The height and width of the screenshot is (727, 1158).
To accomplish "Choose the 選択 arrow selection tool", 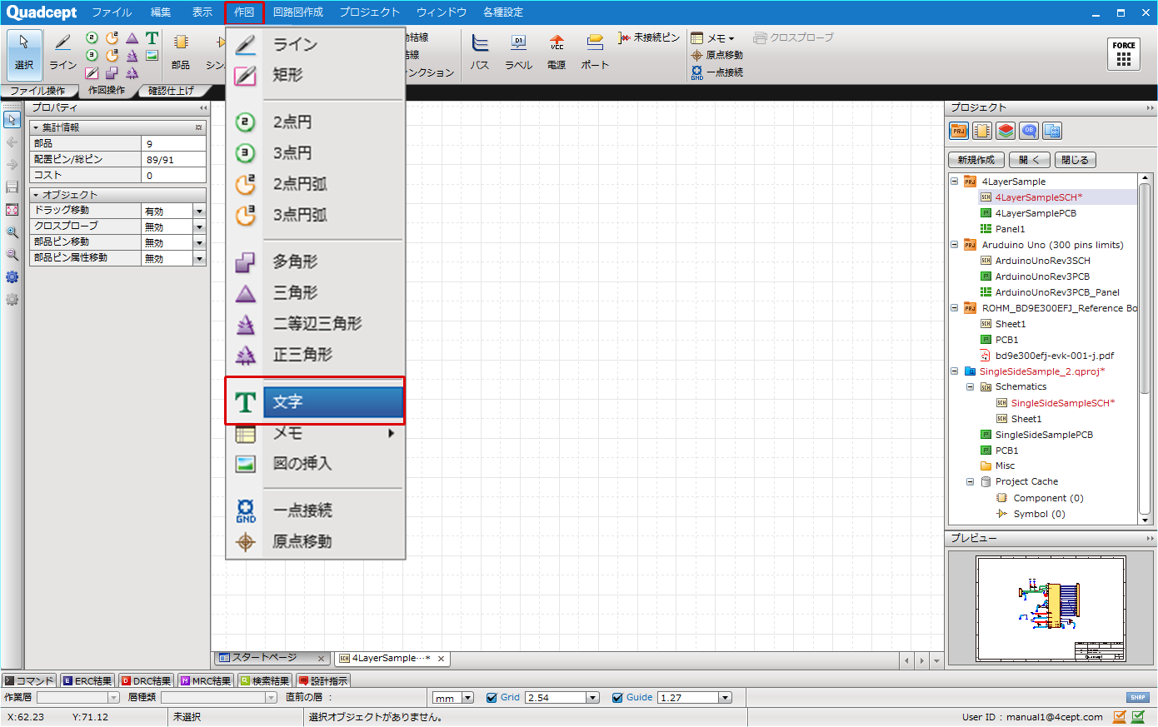I will [23, 50].
